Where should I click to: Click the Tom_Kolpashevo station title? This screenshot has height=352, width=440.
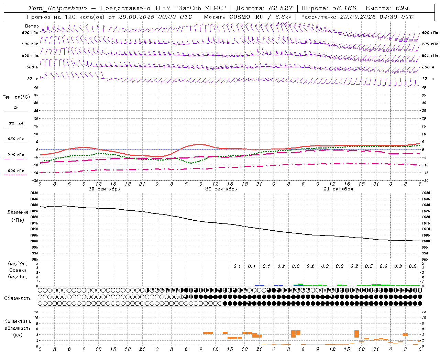coord(57,8)
